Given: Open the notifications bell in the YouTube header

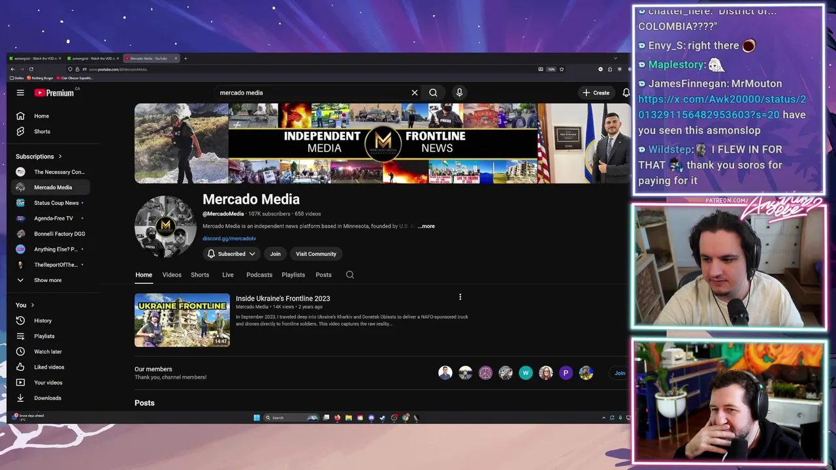Looking at the screenshot, I should pyautogui.click(x=626, y=93).
